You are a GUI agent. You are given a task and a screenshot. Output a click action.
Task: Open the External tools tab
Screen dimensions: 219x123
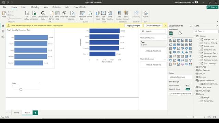pyautogui.click(x=79, y=7)
